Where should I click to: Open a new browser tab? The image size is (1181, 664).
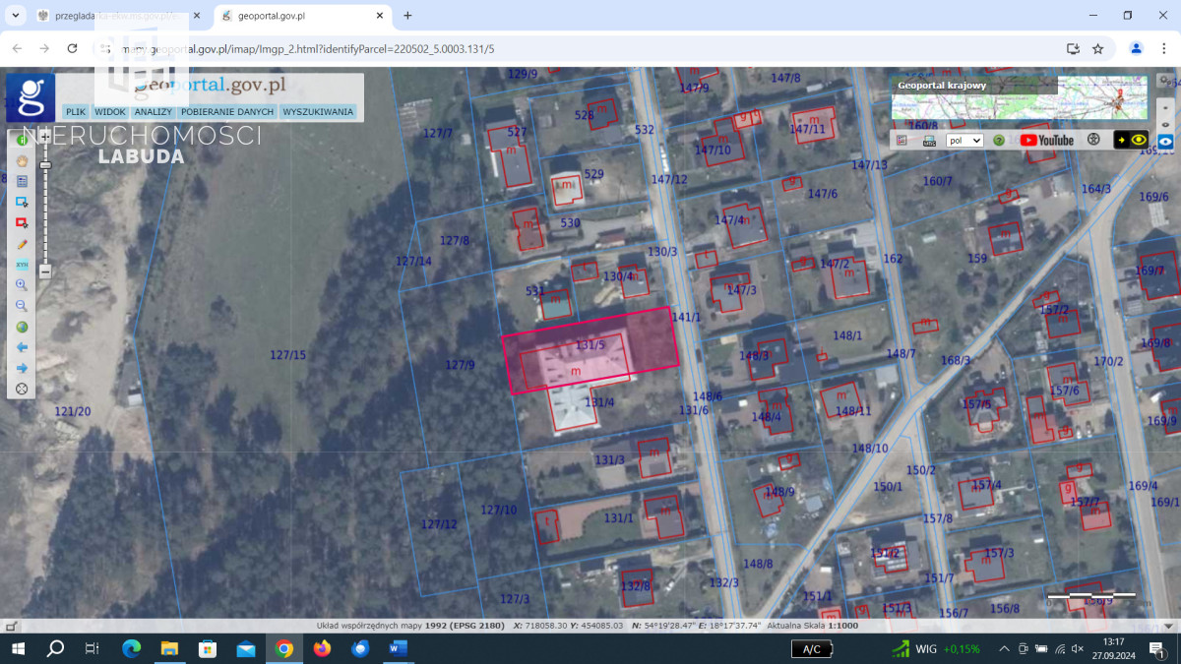tap(407, 16)
